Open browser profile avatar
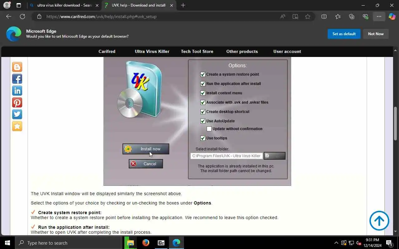 point(7,5)
